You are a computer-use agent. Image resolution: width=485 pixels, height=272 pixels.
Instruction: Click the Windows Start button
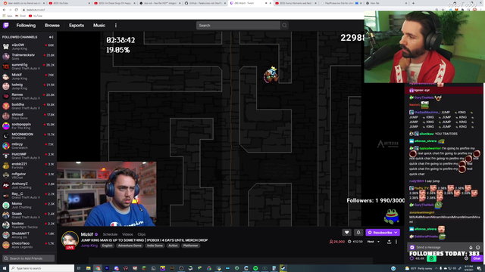(x=5, y=268)
